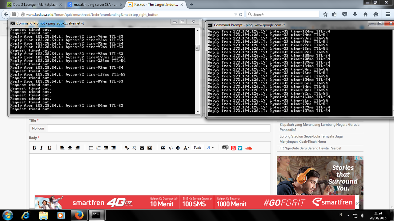Image resolution: width=394 pixels, height=221 pixels.
Task: Click the indent icon
Action: pos(106,148)
